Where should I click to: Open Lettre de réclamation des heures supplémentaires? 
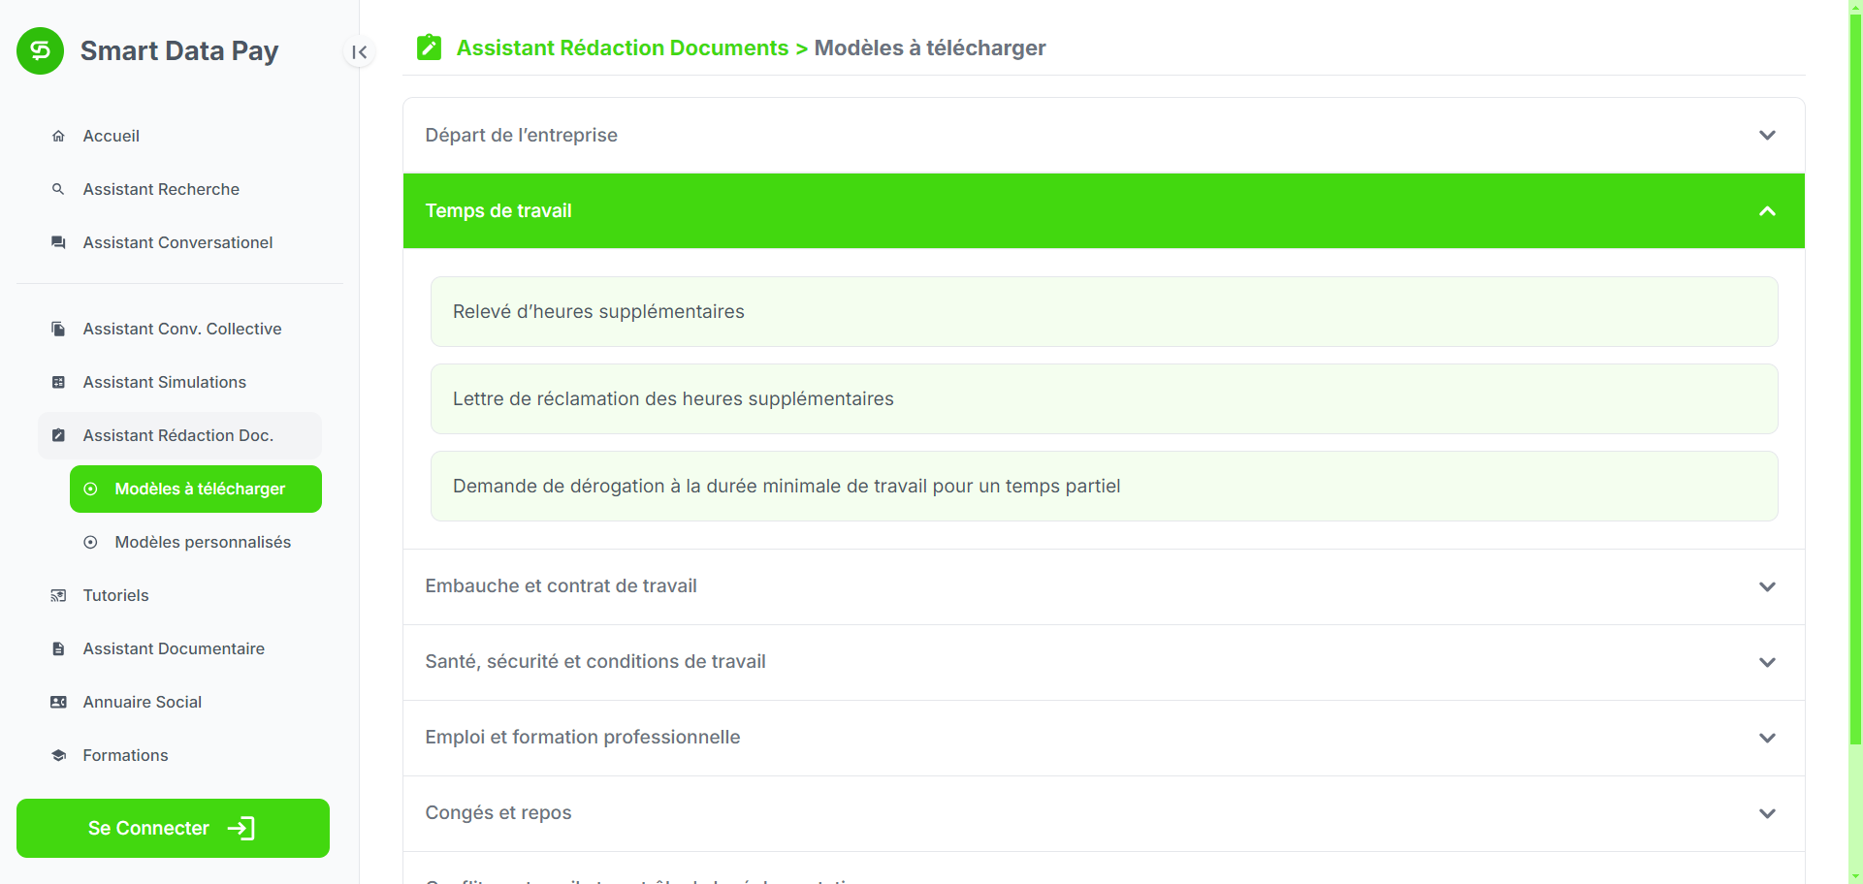[1104, 398]
